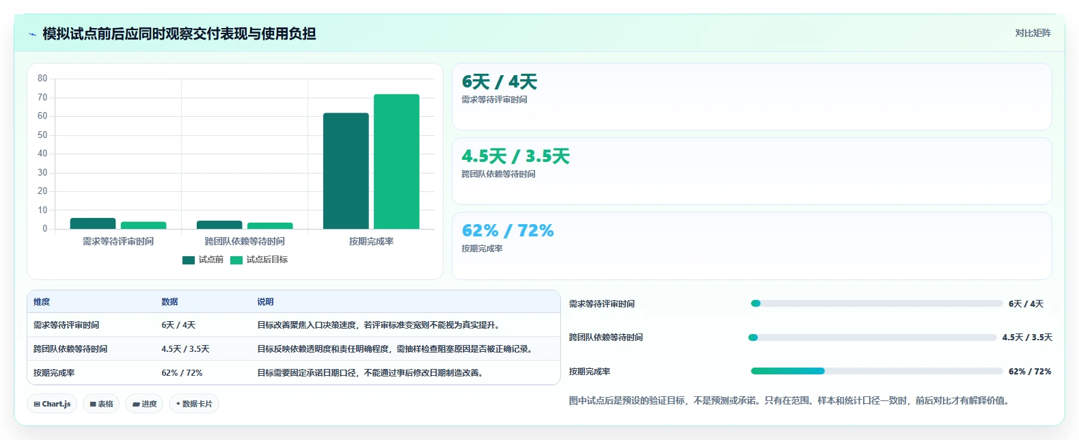Click the 跨团队依赖等待时间 试点后目标 bar
This screenshot has width=1079, height=440.
coord(270,225)
